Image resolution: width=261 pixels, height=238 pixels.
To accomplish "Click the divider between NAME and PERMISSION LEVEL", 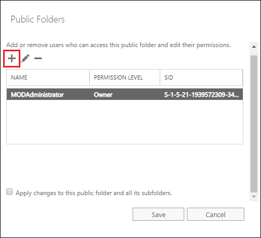I will click(90, 77).
